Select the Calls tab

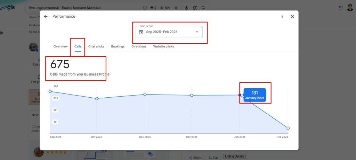[x=78, y=46]
